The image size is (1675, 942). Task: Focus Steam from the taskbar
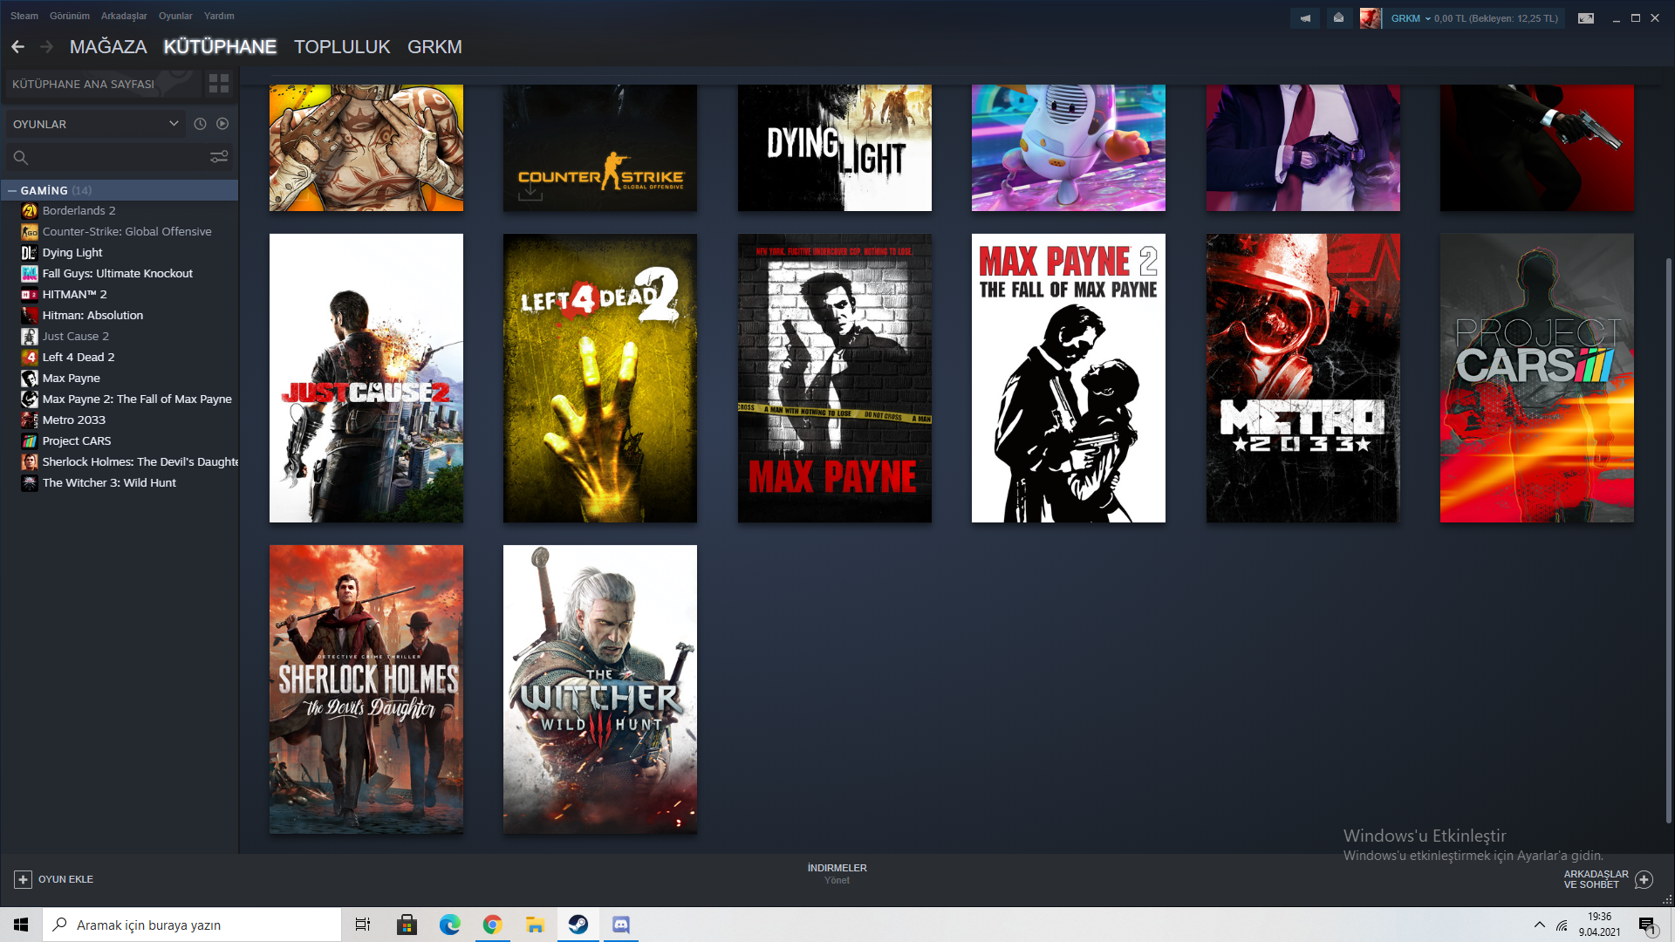tap(578, 925)
